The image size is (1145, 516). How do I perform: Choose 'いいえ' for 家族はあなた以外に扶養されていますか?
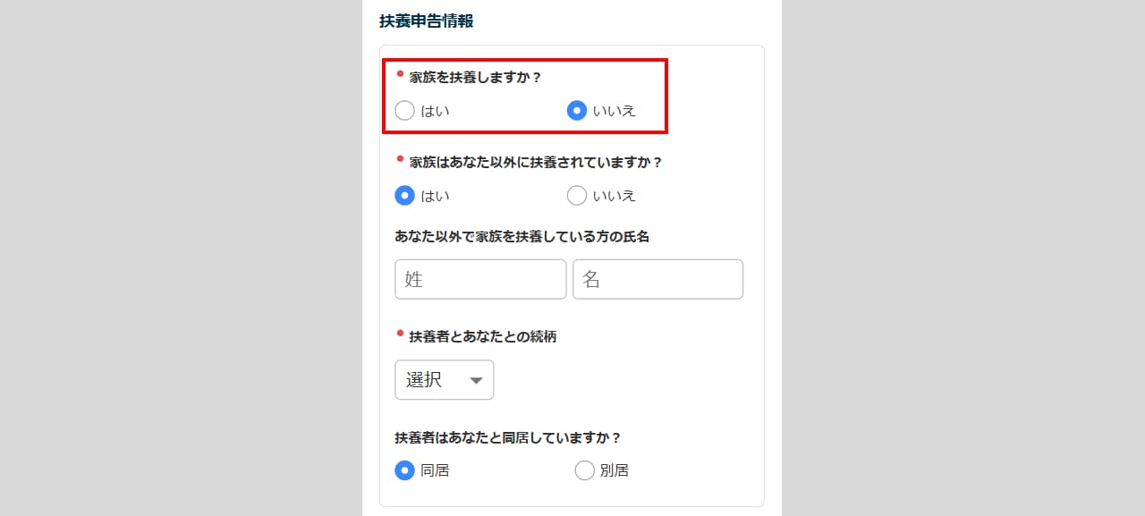point(577,195)
